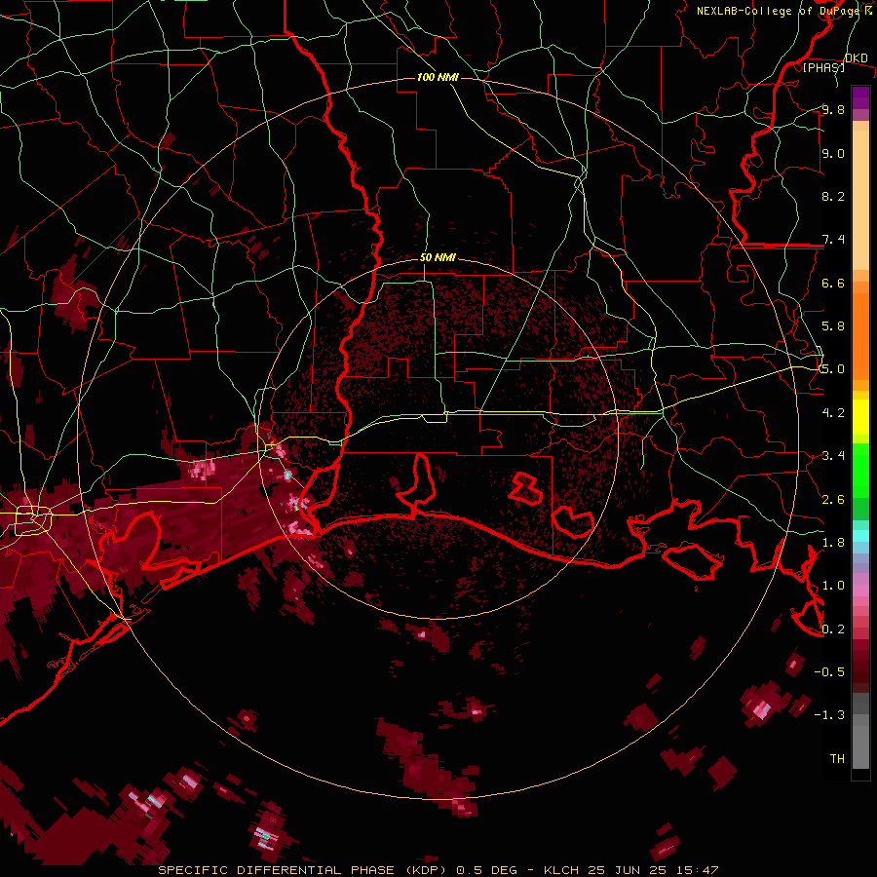Click the 3.4 scale value
This screenshot has width=877, height=877.
(833, 456)
